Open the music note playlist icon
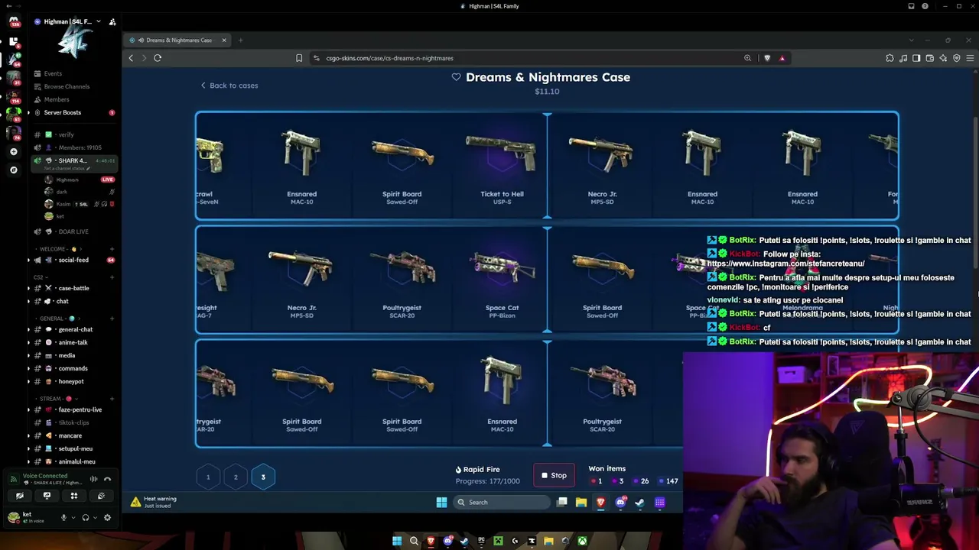This screenshot has width=979, height=550. (903, 58)
